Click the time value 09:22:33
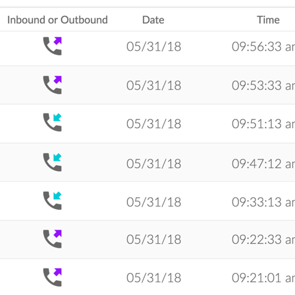This screenshot has height=295, width=295. pyautogui.click(x=263, y=240)
